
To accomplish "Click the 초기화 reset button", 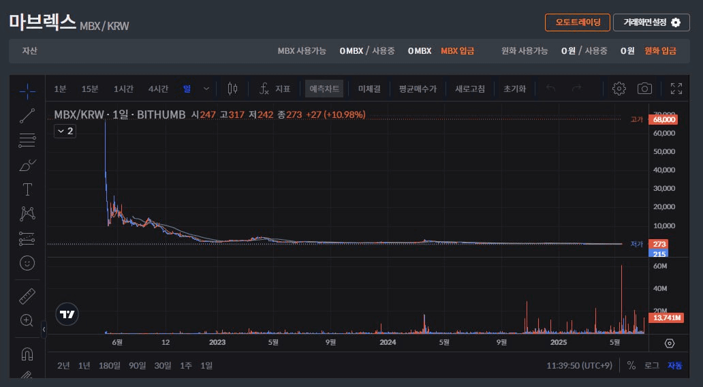I will 515,89.
